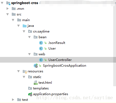This screenshot has height=103, width=116.
Task: Select the web label
Action: (42, 54)
